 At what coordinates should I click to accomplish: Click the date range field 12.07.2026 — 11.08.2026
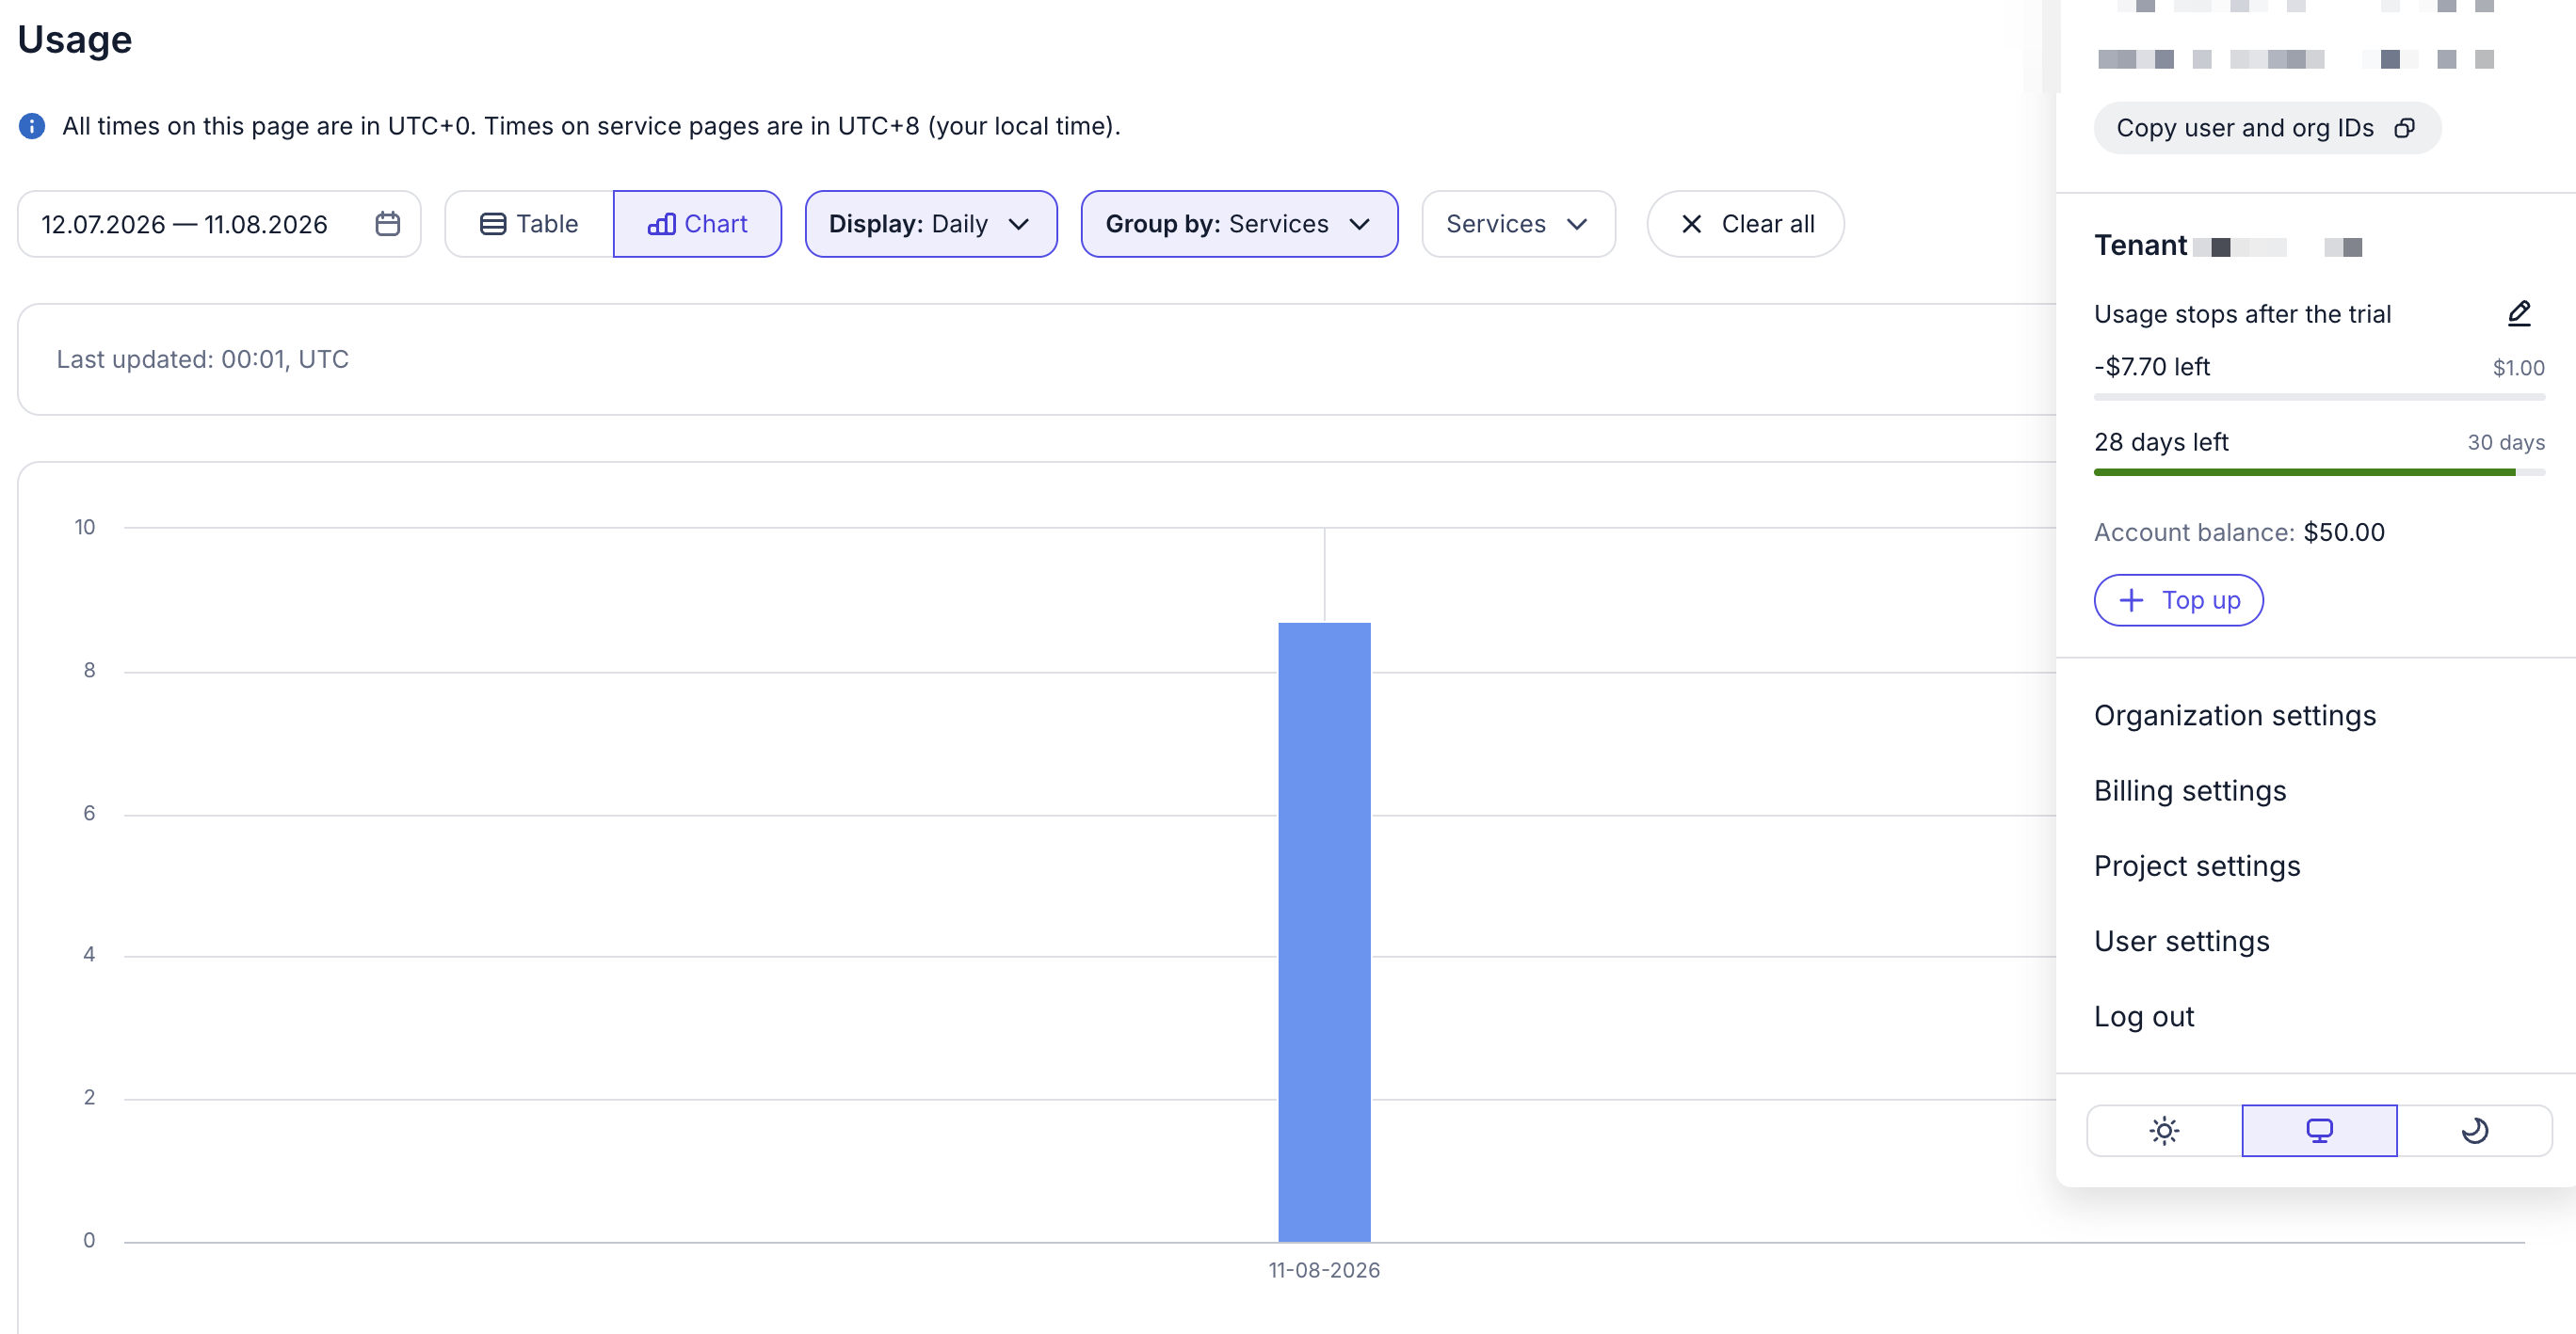click(219, 224)
